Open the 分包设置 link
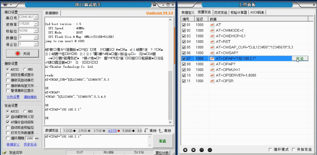 [13, 97]
